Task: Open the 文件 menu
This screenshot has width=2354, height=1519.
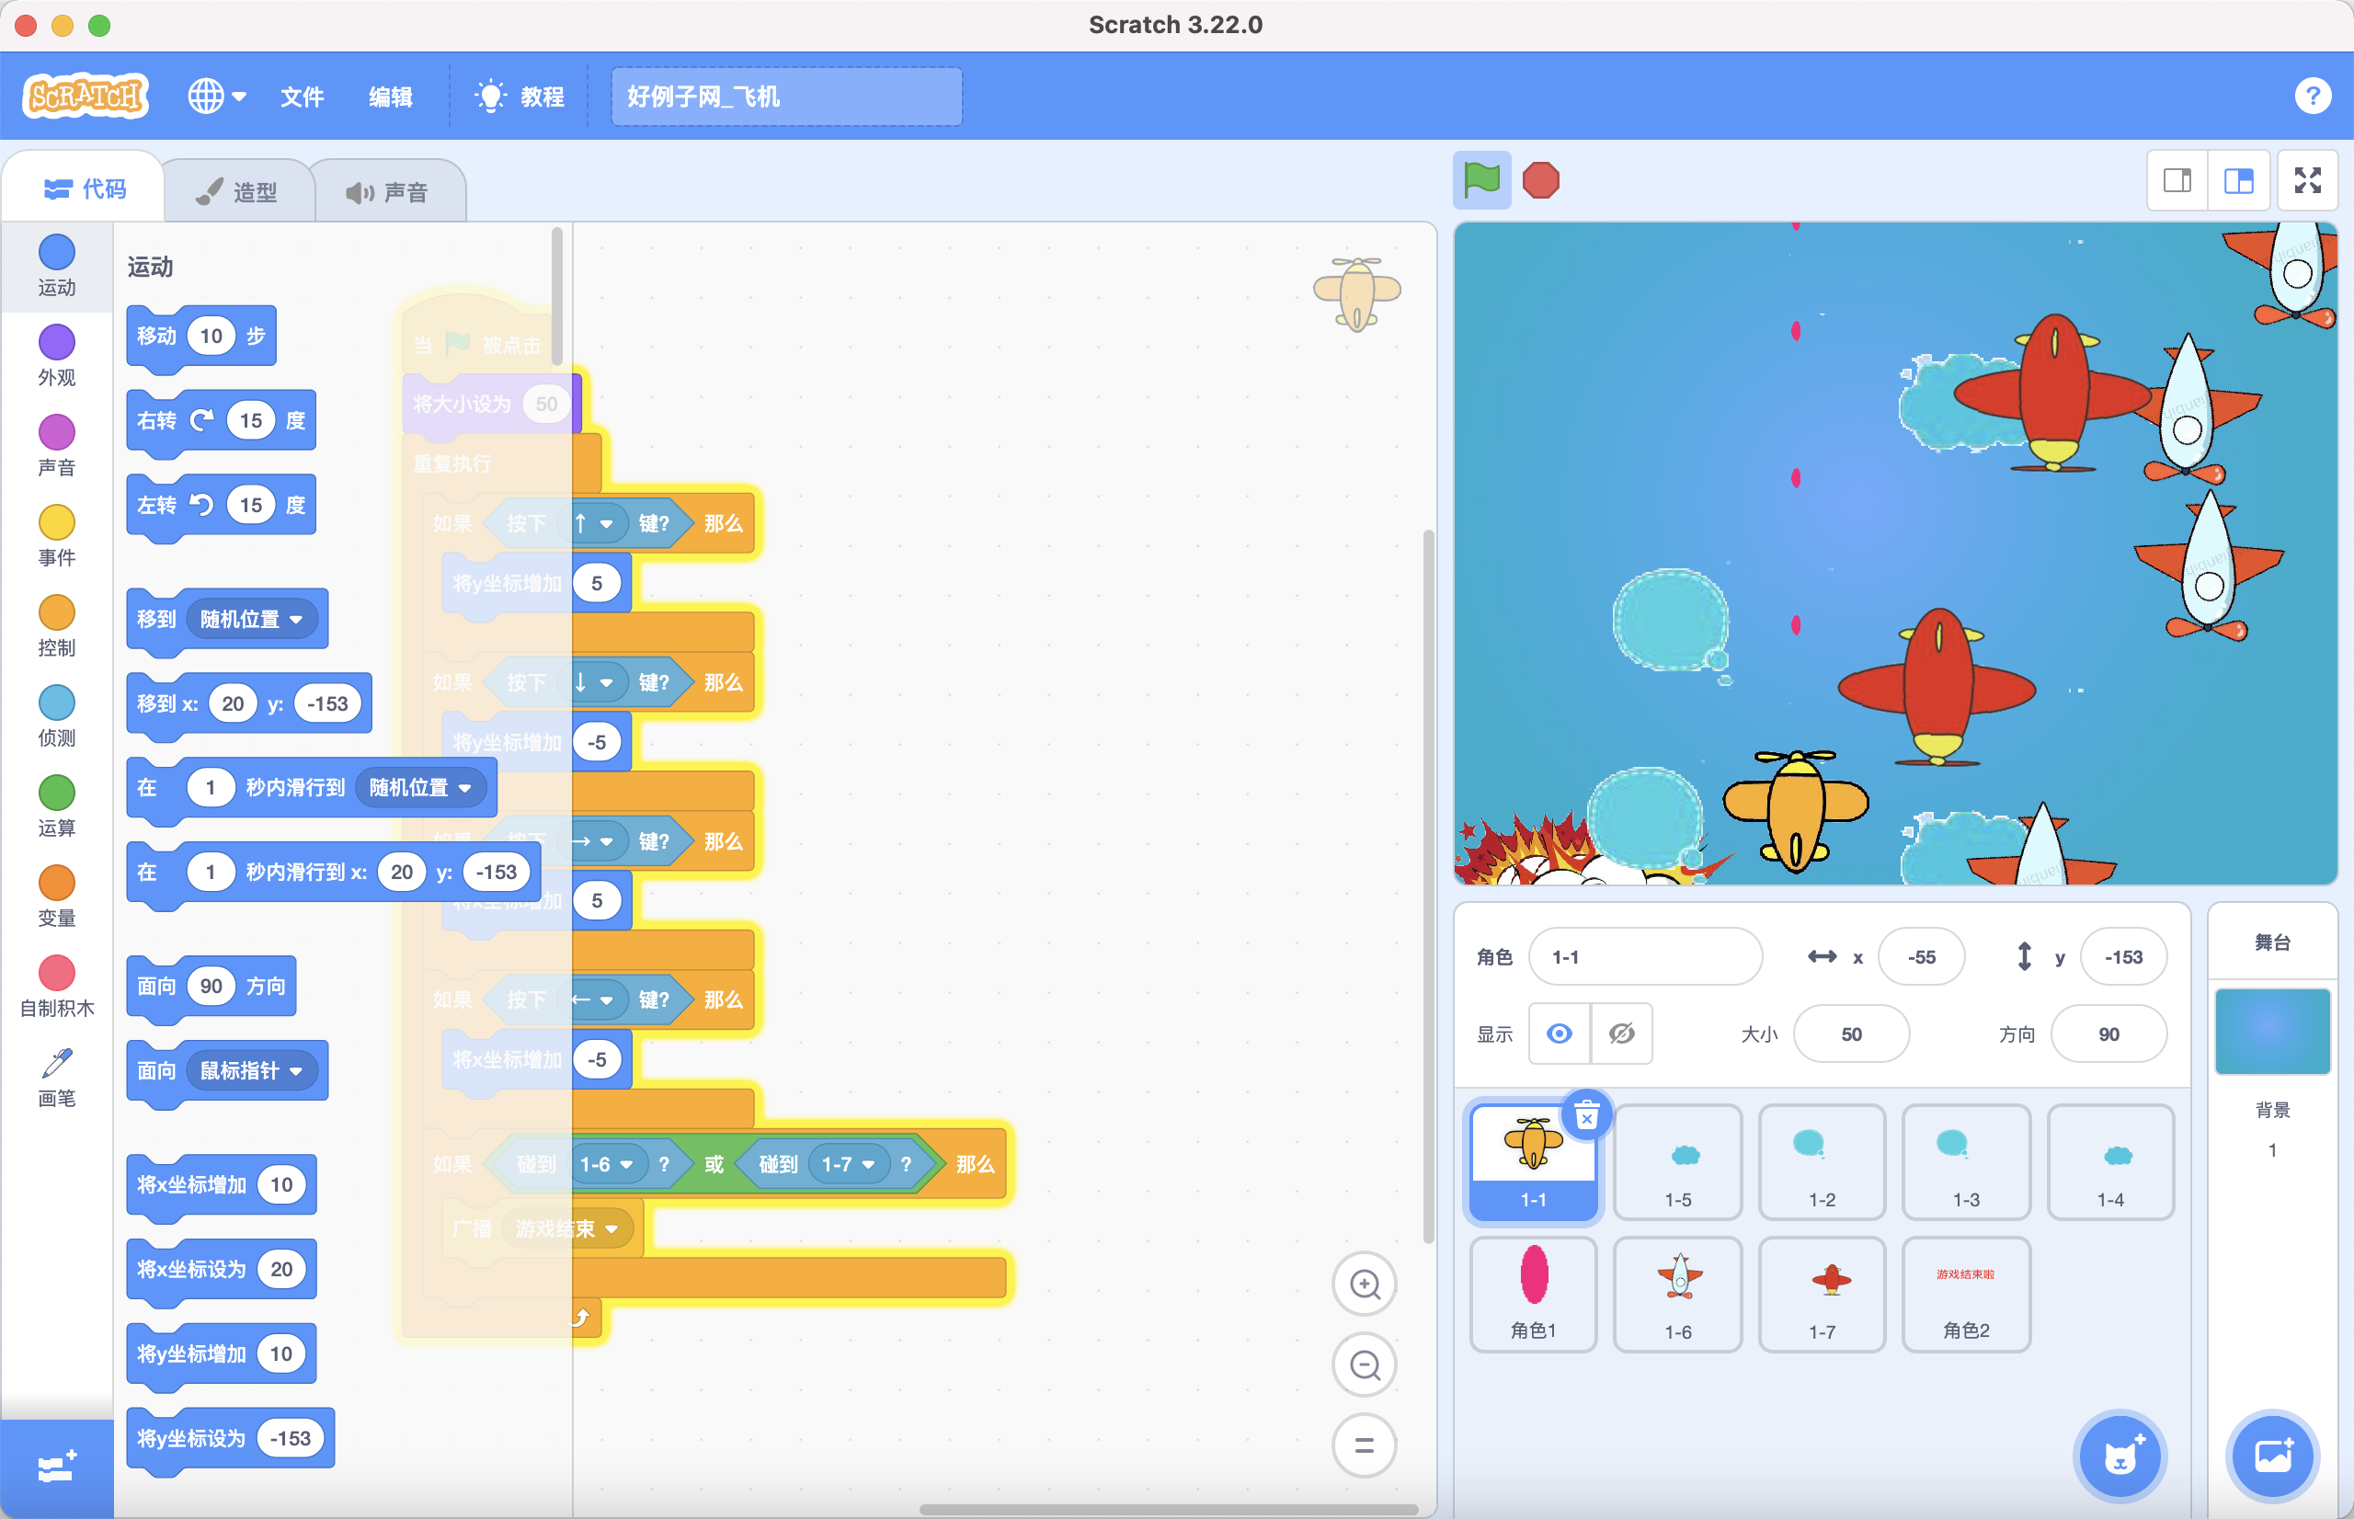Action: [x=302, y=96]
